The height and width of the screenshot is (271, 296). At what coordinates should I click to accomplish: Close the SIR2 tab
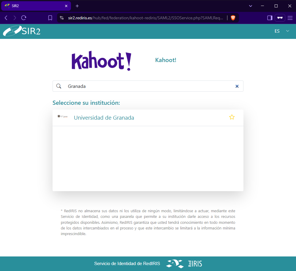[66, 6]
